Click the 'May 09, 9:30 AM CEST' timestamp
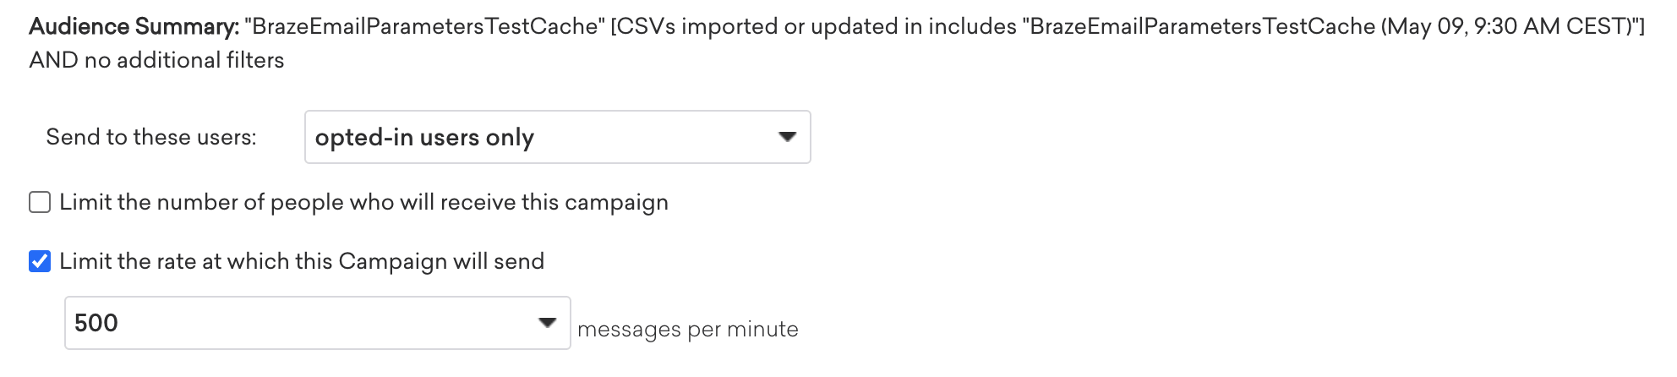This screenshot has height=377, width=1677. tap(1505, 27)
